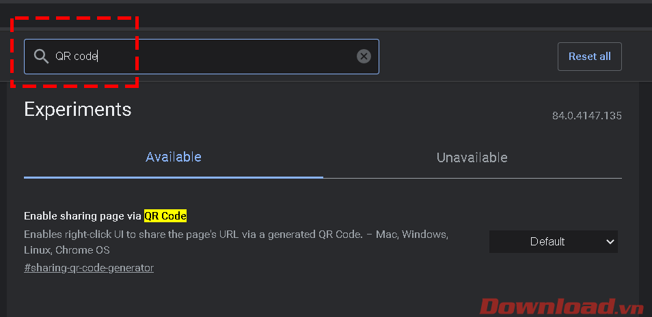Viewport: 652px width, 317px height.
Task: Click the magnifying glass search icon
Action: 42,57
